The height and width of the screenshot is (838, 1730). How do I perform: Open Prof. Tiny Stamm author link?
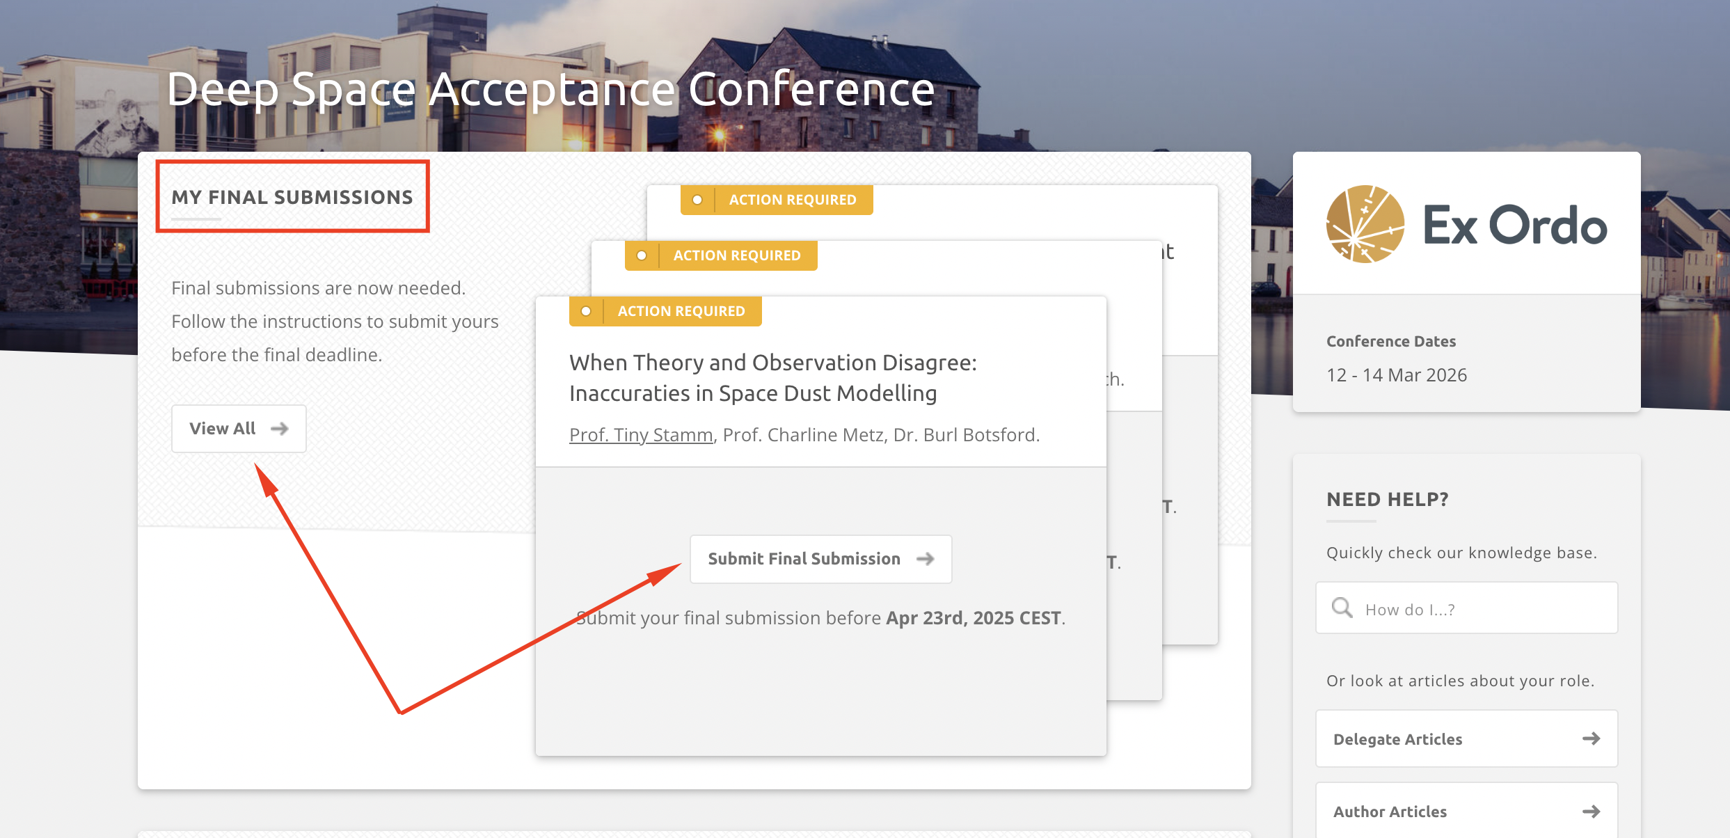(x=641, y=435)
